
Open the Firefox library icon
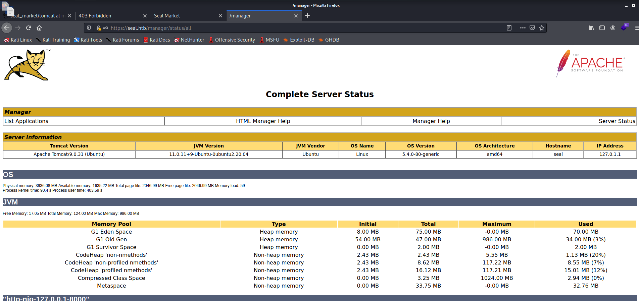coord(591,28)
